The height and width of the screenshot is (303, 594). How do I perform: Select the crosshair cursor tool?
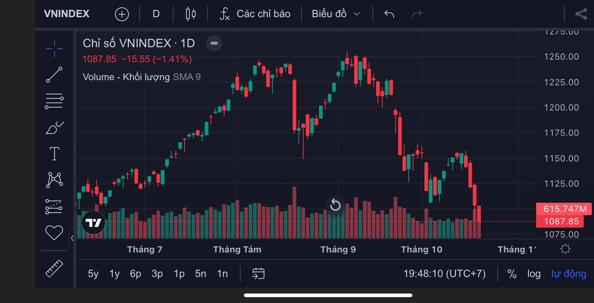click(x=54, y=48)
